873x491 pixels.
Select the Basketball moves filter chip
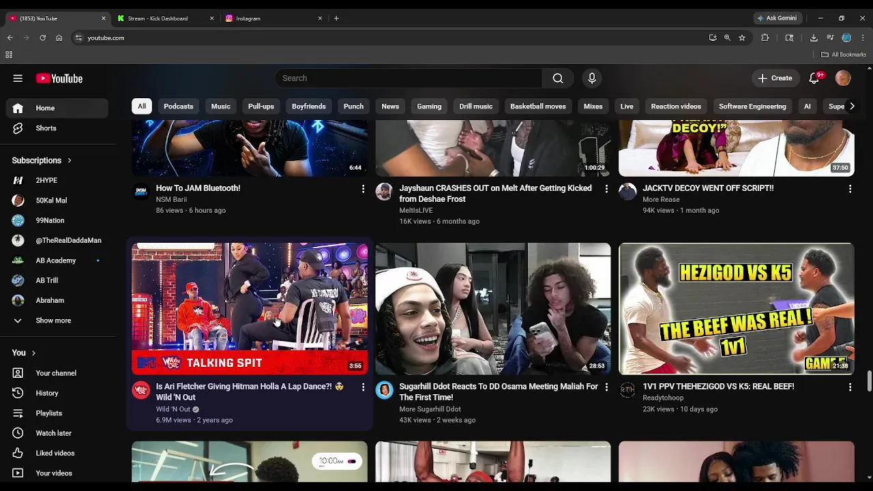point(538,106)
